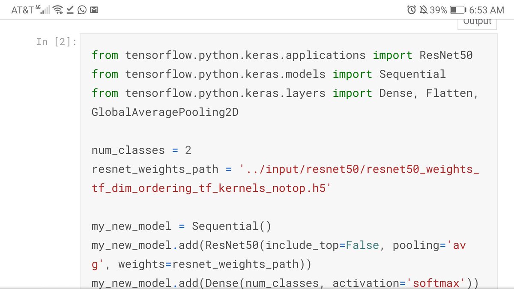Tap the alarm clock status icon
The height and width of the screenshot is (289, 514).
412,10
